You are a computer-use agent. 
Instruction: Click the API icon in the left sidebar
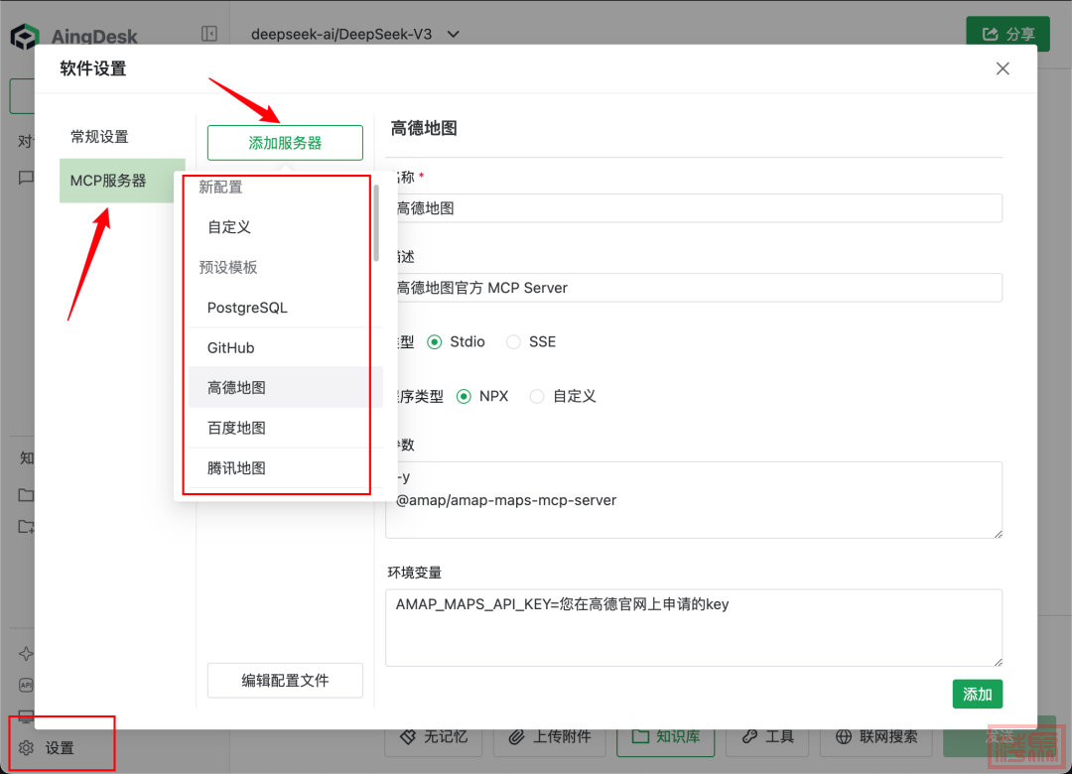[26, 685]
